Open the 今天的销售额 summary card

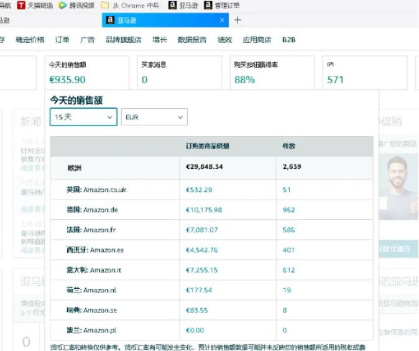tap(87, 73)
